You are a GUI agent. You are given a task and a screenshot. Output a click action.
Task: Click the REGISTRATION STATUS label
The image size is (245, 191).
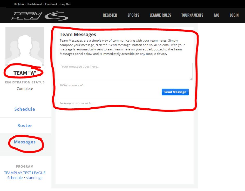[x=25, y=82]
